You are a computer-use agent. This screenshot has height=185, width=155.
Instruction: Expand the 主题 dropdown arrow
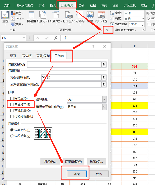point(5,25)
